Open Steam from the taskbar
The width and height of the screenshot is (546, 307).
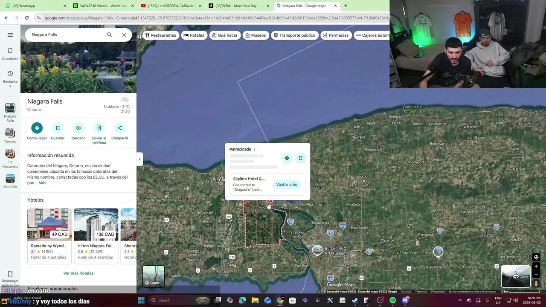coord(354,300)
